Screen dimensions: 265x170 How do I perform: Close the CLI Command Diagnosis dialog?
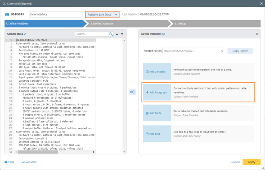pyautogui.click(x=261, y=4)
